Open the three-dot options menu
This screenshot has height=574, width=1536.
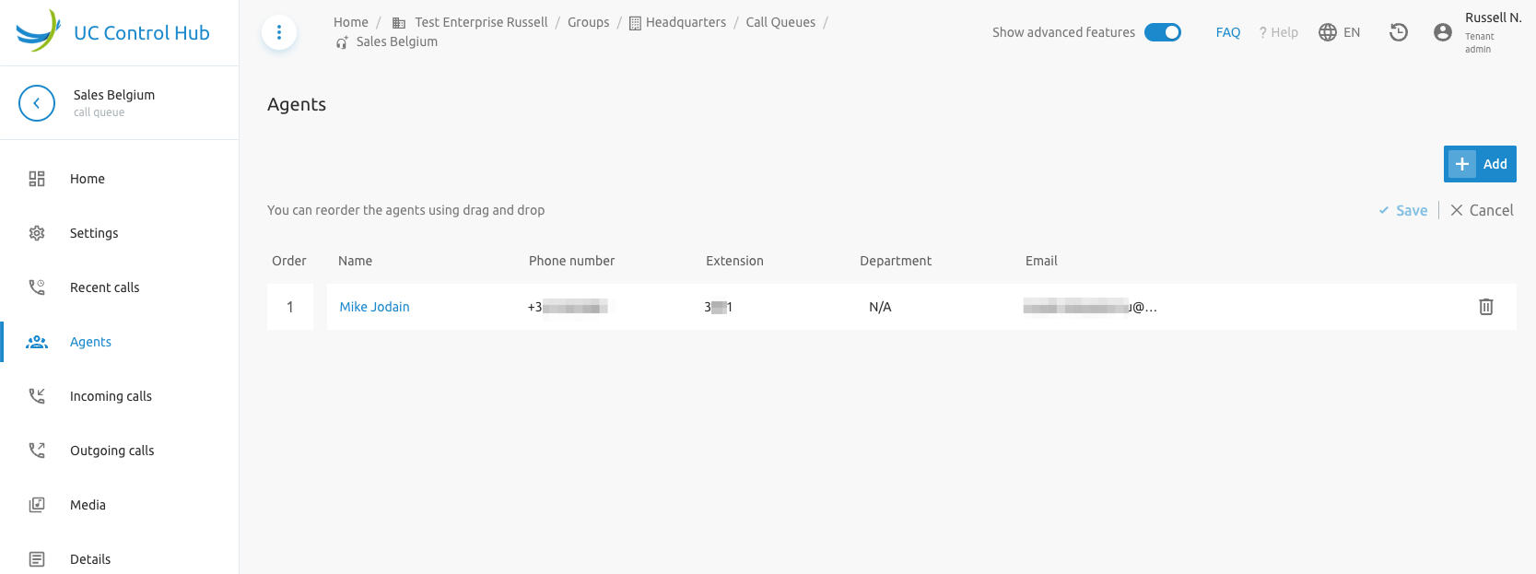tap(279, 32)
